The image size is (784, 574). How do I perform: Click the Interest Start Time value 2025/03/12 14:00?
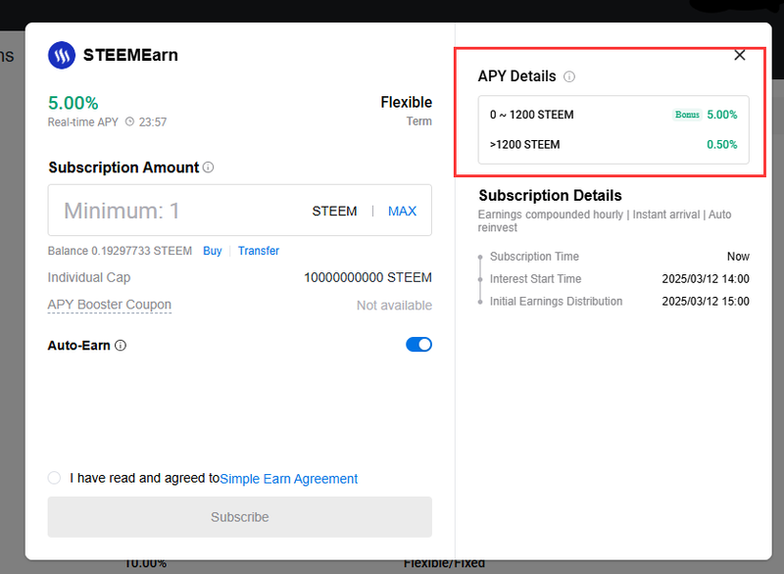click(x=706, y=279)
